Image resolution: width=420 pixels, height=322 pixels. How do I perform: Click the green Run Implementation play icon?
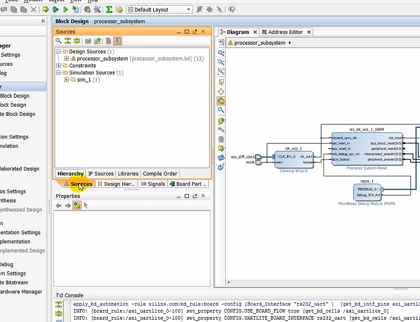tap(66, 9)
